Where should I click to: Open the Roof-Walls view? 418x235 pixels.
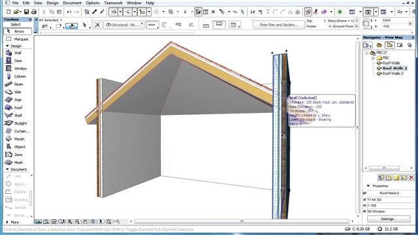coord(391,63)
